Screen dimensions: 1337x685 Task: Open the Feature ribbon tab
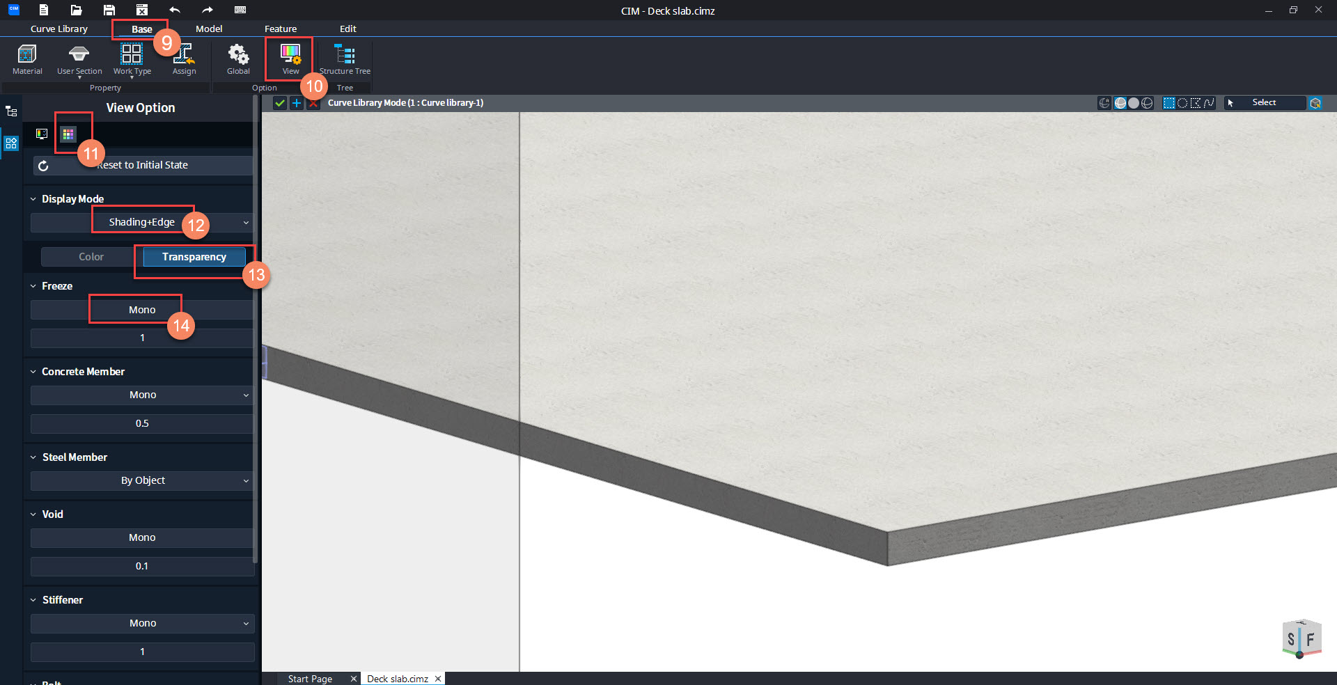click(281, 29)
